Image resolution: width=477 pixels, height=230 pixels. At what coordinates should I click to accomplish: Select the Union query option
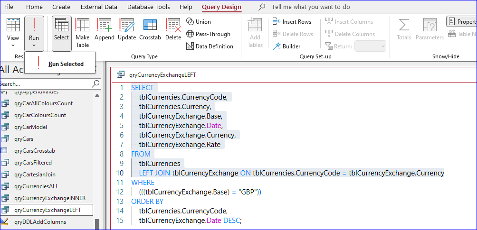pos(198,21)
